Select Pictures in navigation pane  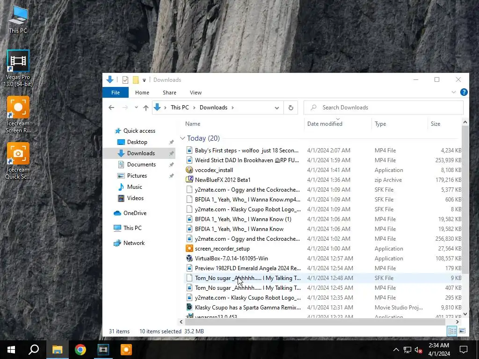click(x=137, y=176)
